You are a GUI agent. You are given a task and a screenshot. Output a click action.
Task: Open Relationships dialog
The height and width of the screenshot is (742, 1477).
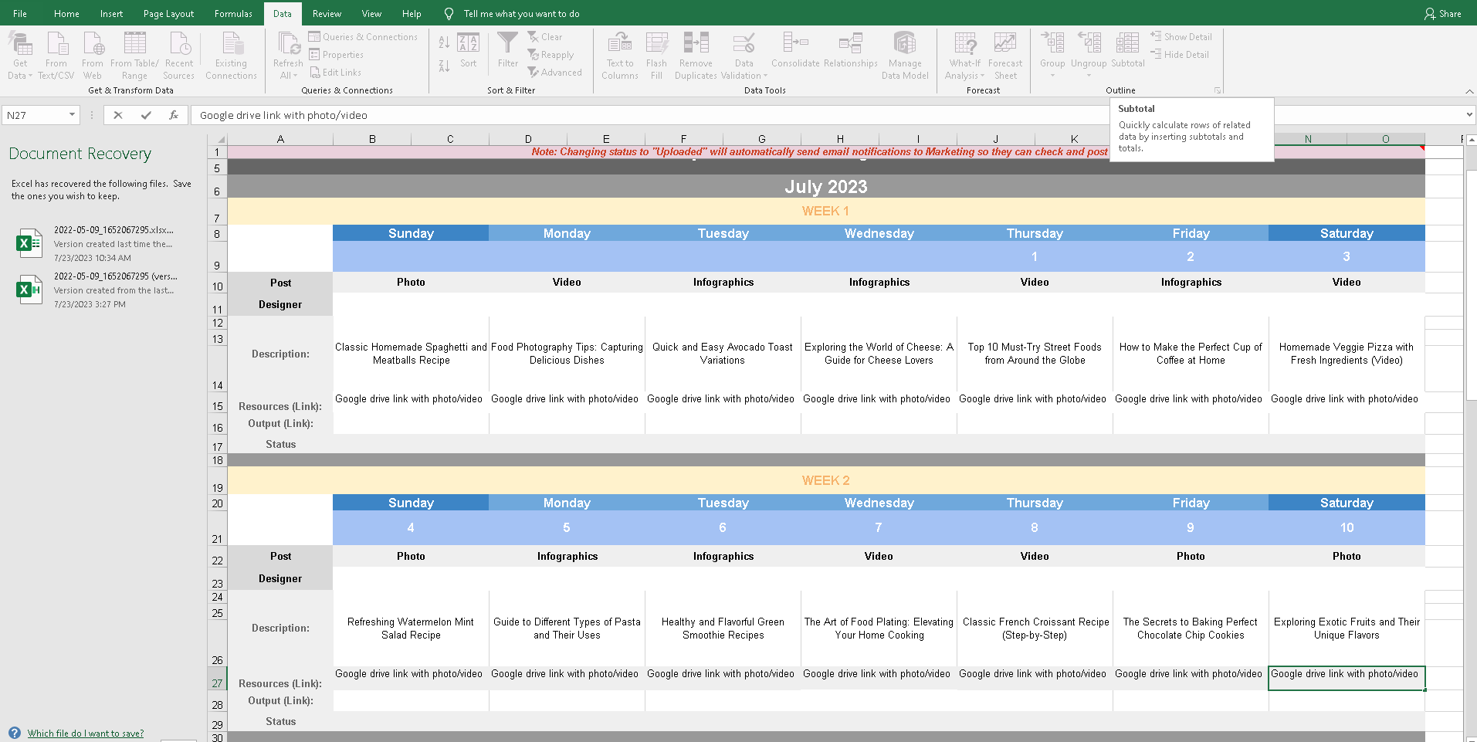(850, 50)
